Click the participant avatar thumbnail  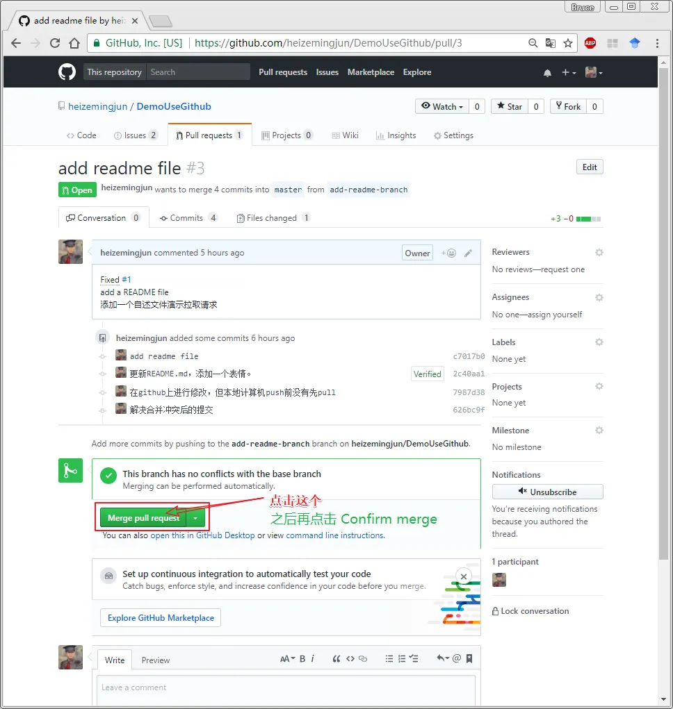point(499,580)
